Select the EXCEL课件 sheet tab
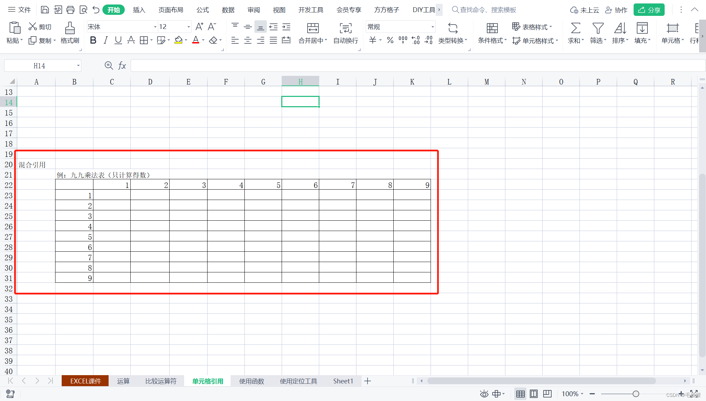 pyautogui.click(x=85, y=381)
